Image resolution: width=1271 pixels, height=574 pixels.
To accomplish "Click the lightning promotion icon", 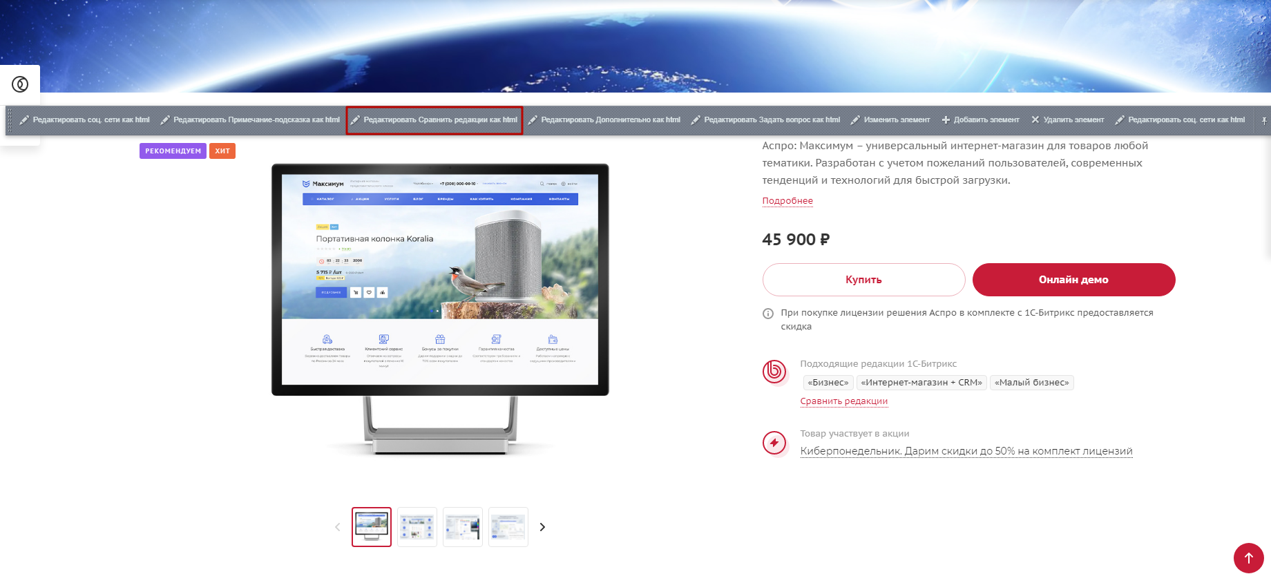I will (774, 443).
